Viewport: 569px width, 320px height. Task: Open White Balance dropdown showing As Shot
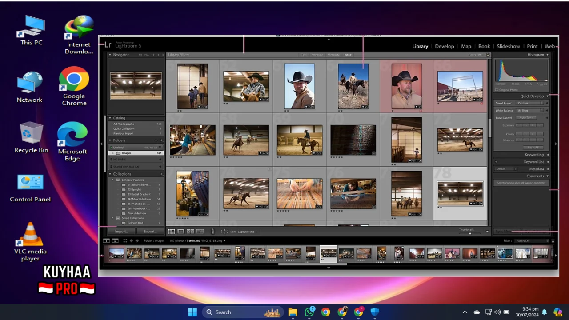point(530,110)
